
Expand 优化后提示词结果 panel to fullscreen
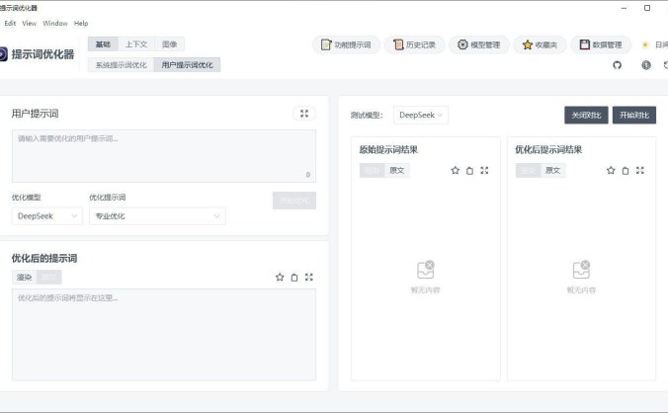coord(640,170)
